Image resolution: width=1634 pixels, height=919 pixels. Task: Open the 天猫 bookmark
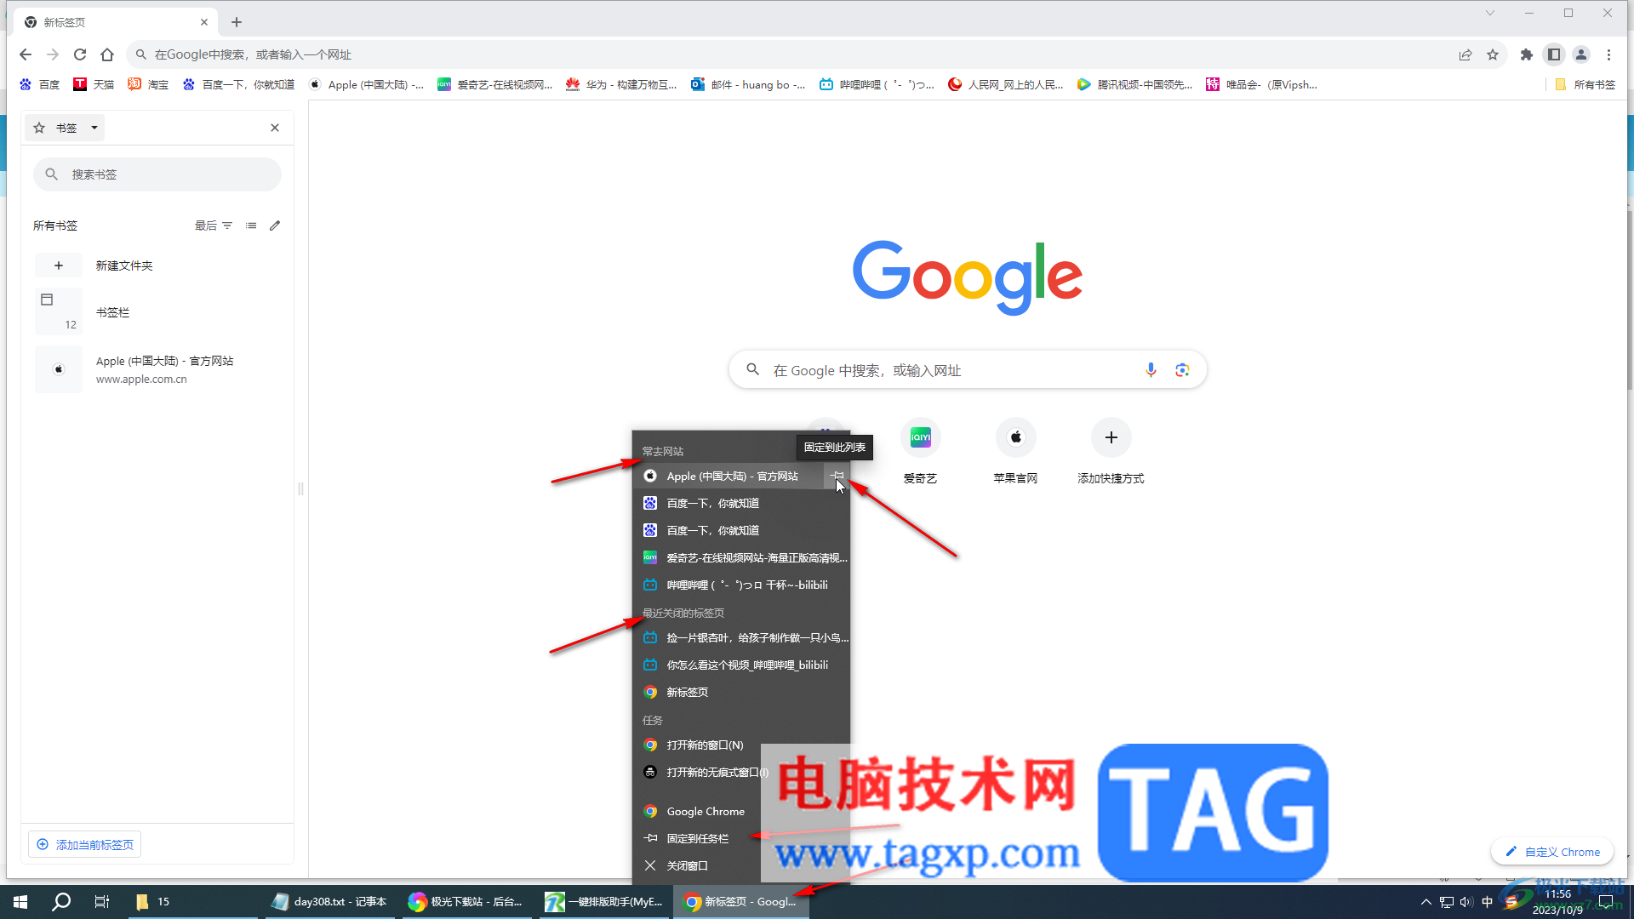(x=94, y=84)
